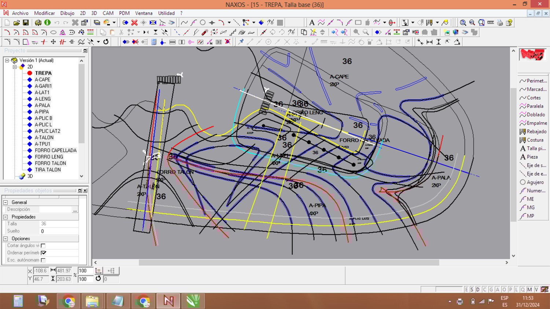
Task: Click the horizontal scrollbar under the canvas
Action: click(x=289, y=262)
